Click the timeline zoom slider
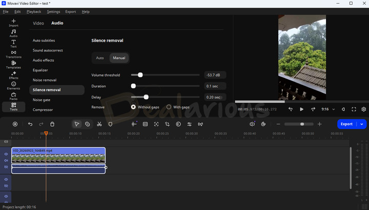Image resolution: width=369 pixels, height=210 pixels. (x=299, y=124)
